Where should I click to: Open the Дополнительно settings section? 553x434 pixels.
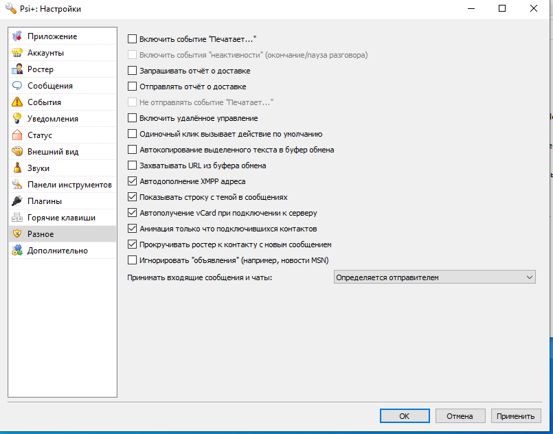pos(57,251)
